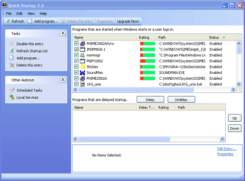Image resolution: width=245 pixels, height=181 pixels.
Task: Click the 1KG_unis batch file icon
Action: click(82, 84)
